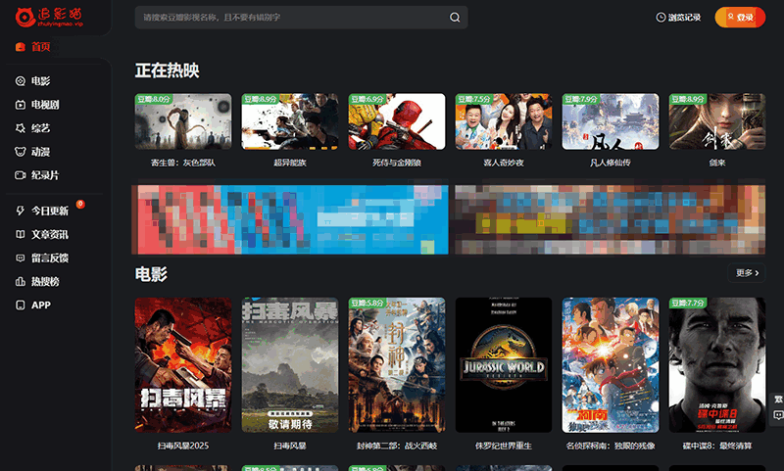Open 纪录片 category in sidebar
Screen dimensions: 784x471
(x=45, y=175)
